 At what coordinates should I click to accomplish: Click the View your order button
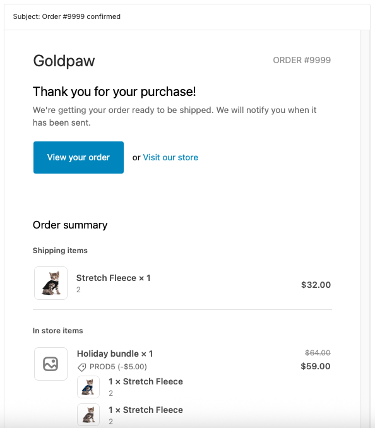coord(78,157)
